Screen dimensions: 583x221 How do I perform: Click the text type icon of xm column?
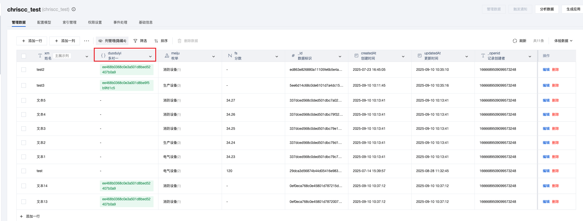click(40, 56)
